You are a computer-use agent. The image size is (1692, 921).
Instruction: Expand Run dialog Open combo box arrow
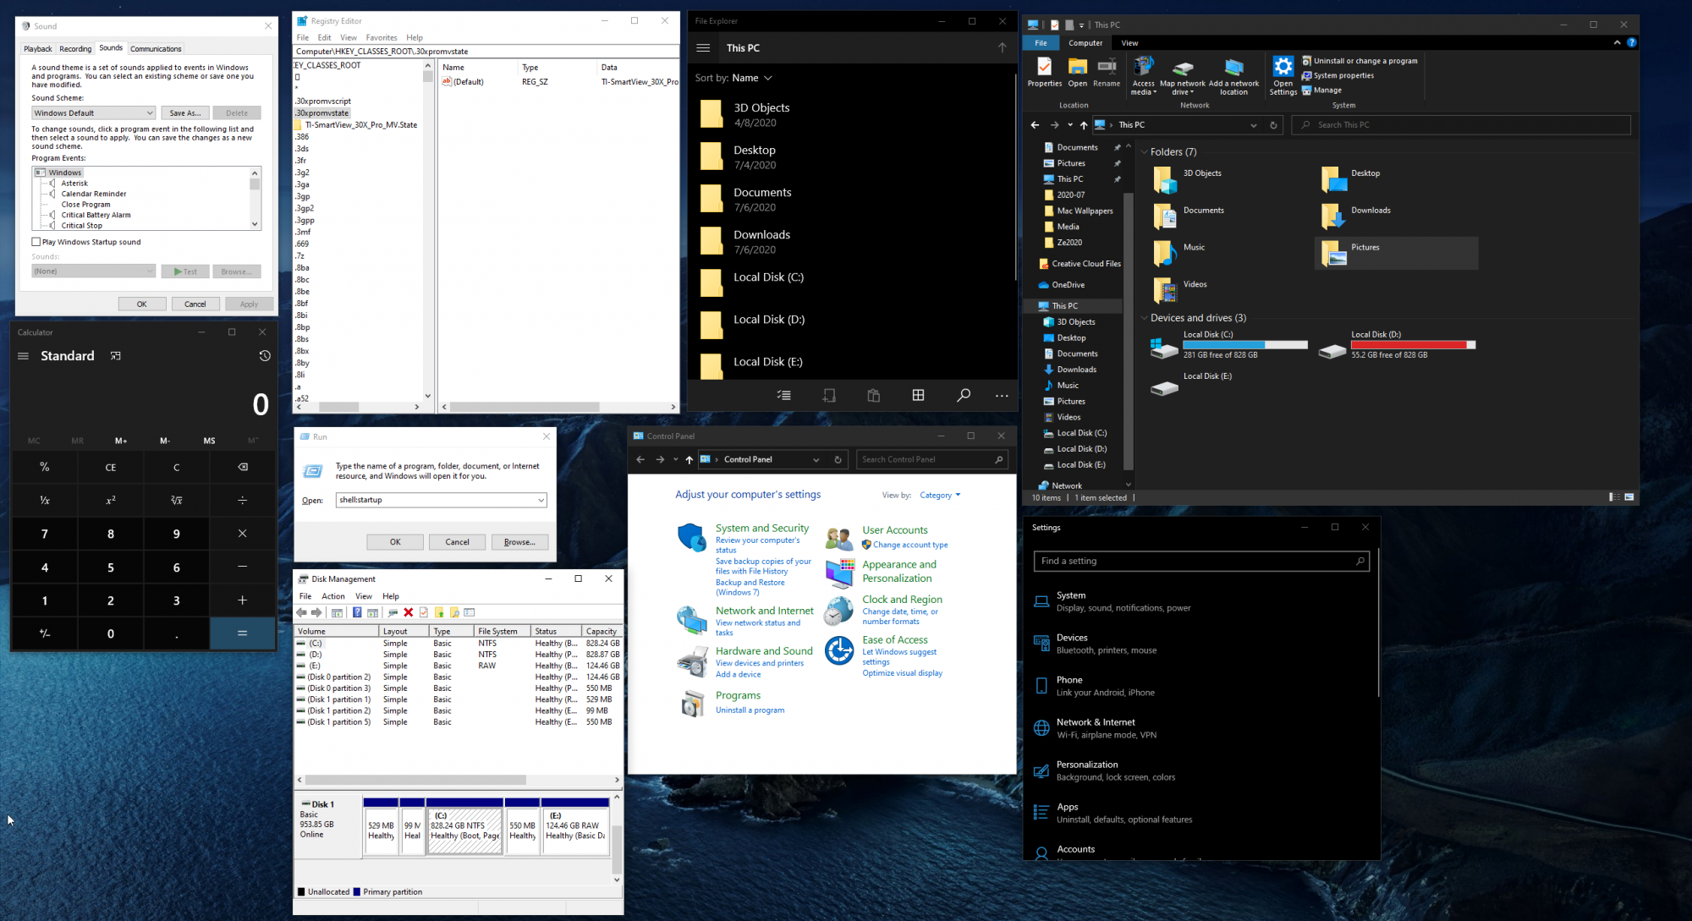(541, 500)
